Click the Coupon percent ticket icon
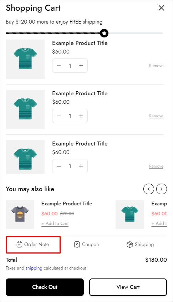Screen dimensions: 173x302 click(77, 245)
